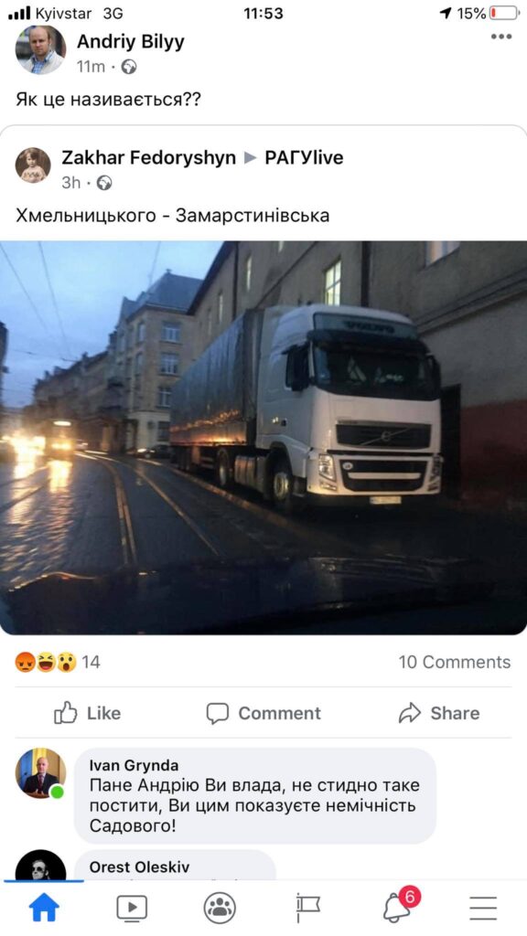The width and height of the screenshot is (527, 936).
Task: Tap the Comment button
Action: click(x=263, y=713)
